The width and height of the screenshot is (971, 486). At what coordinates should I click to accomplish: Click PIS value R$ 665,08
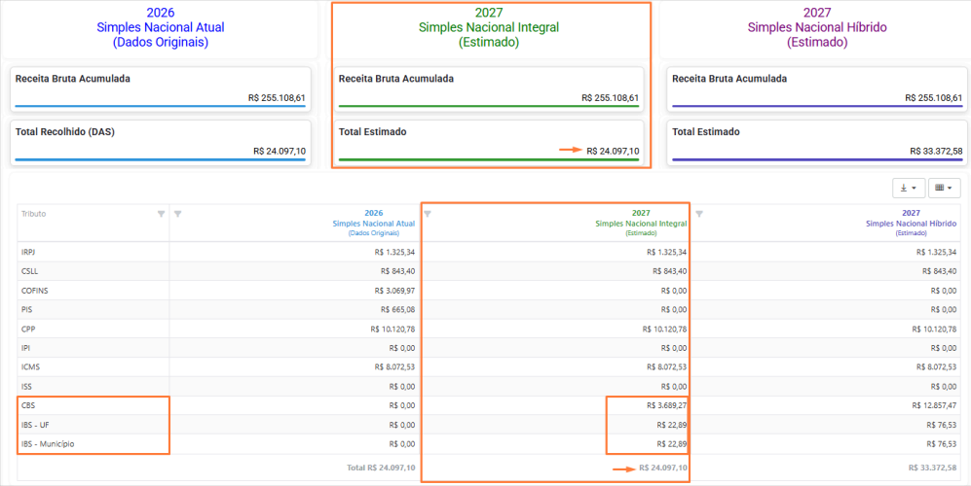point(398,309)
